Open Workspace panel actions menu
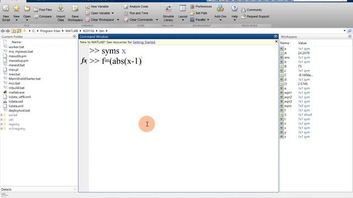 pyautogui.click(x=350, y=36)
